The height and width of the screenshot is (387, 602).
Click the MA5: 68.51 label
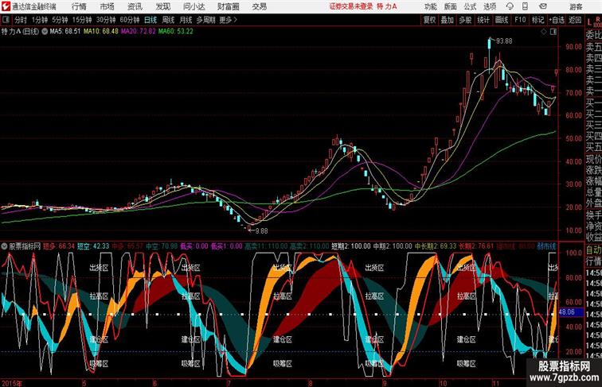65,32
